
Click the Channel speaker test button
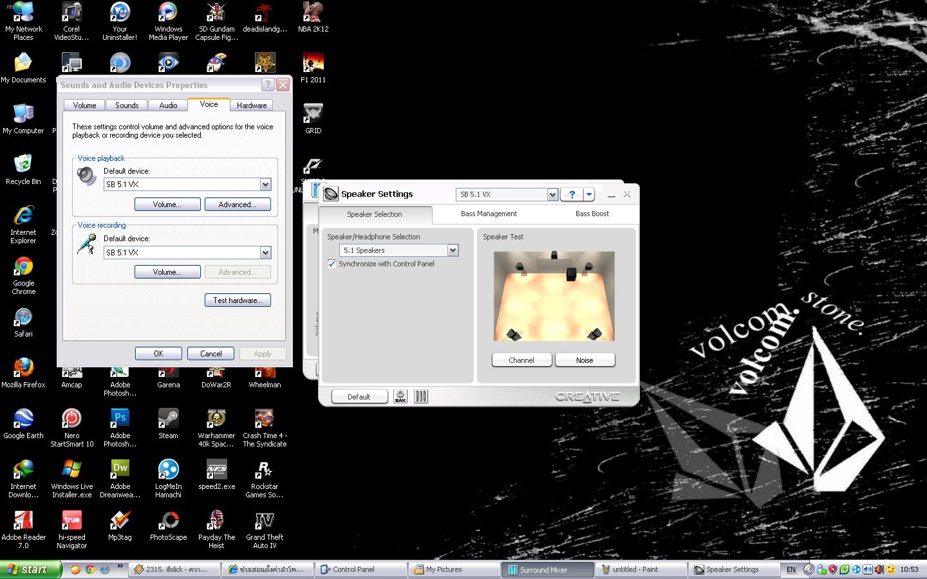tap(521, 360)
